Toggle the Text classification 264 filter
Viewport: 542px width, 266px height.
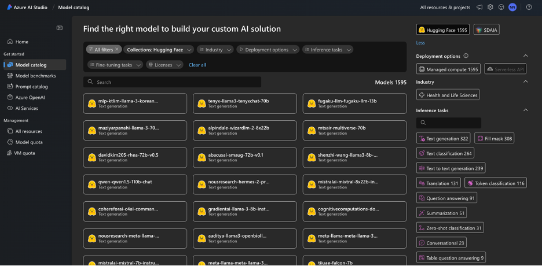click(445, 153)
